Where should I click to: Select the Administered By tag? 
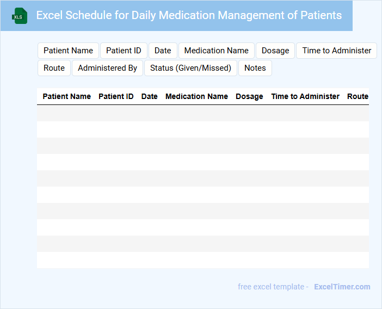(107, 68)
